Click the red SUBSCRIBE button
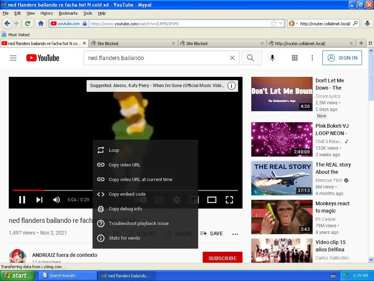This screenshot has width=374, height=281. click(x=222, y=258)
